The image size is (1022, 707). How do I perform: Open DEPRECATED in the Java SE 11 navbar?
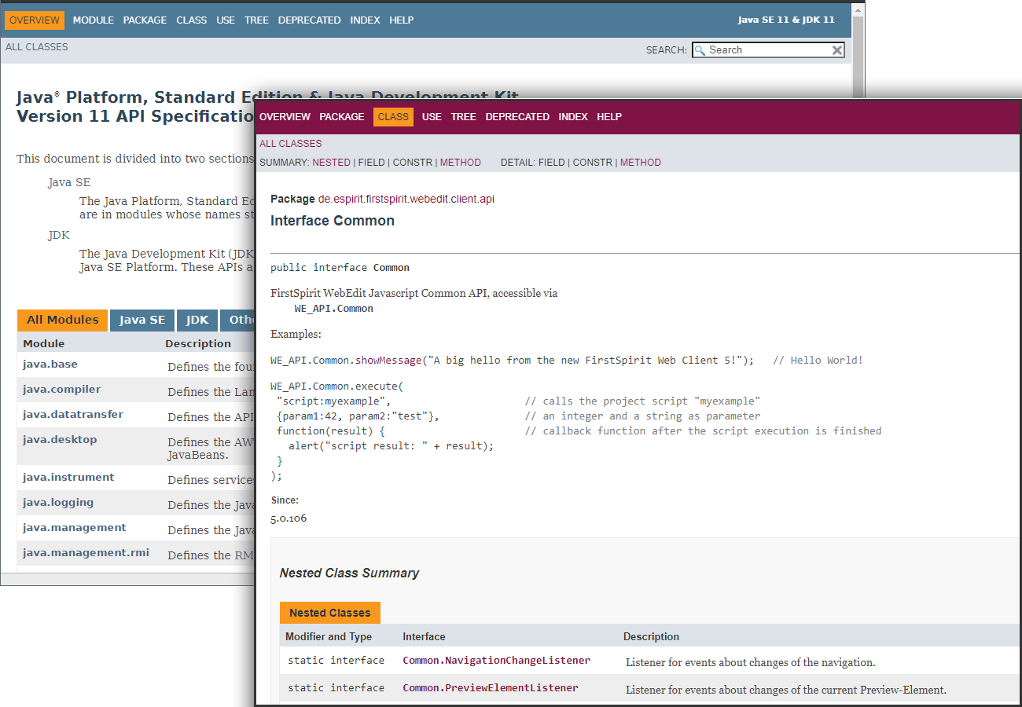(310, 20)
